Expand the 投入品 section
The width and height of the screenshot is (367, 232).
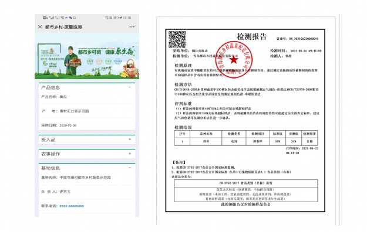[130, 139]
